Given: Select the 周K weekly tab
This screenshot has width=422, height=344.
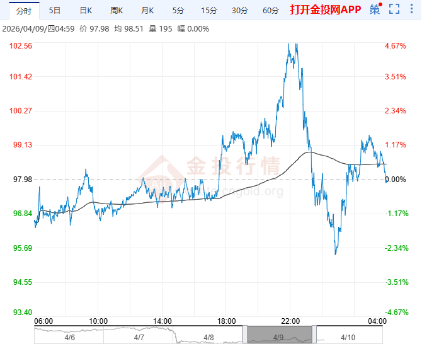Looking at the screenshot, I should [117, 11].
